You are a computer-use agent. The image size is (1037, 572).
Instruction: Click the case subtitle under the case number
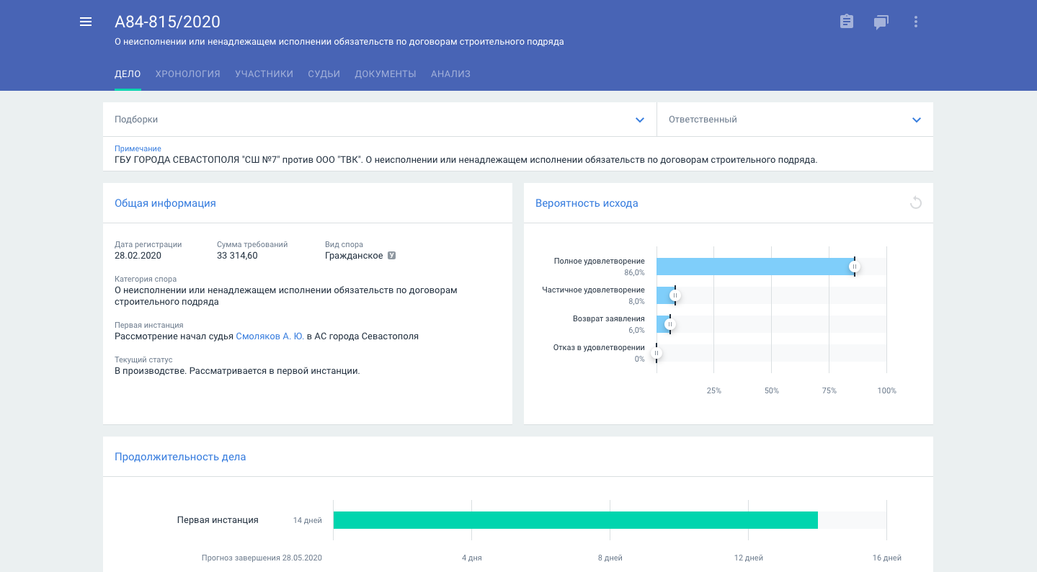coord(339,42)
